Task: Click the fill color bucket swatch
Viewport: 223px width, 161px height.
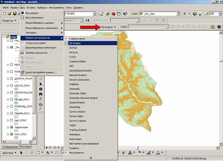Action: [140, 153]
